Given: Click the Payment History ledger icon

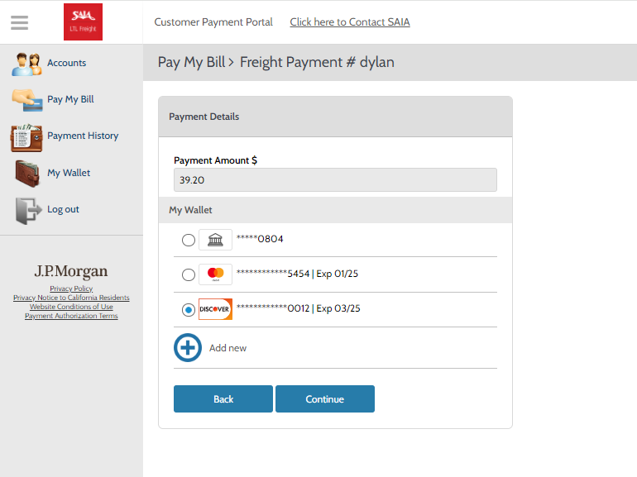Looking at the screenshot, I should (x=26, y=137).
